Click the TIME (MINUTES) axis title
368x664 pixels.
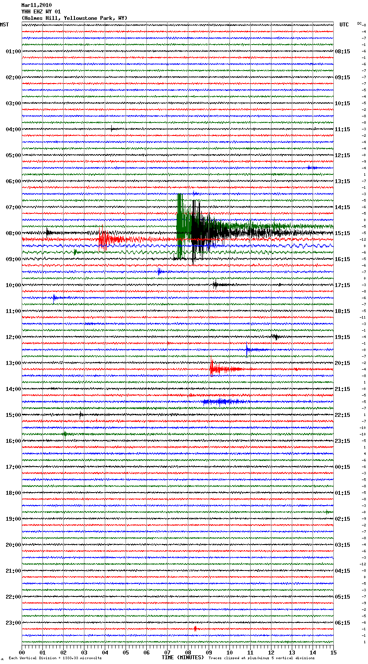coord(183,658)
